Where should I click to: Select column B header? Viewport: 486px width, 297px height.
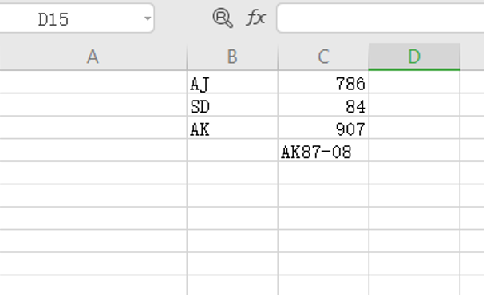232,57
